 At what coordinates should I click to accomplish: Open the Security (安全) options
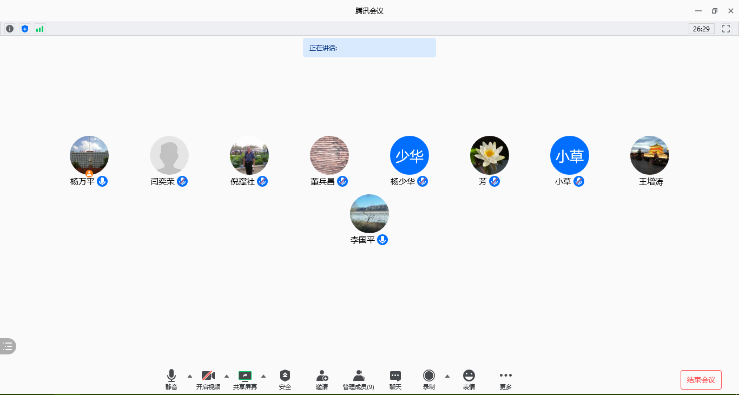[285, 379]
